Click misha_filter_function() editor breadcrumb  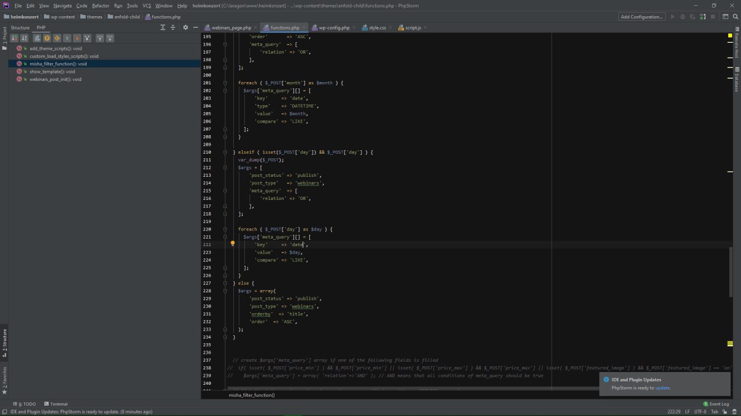click(x=252, y=395)
